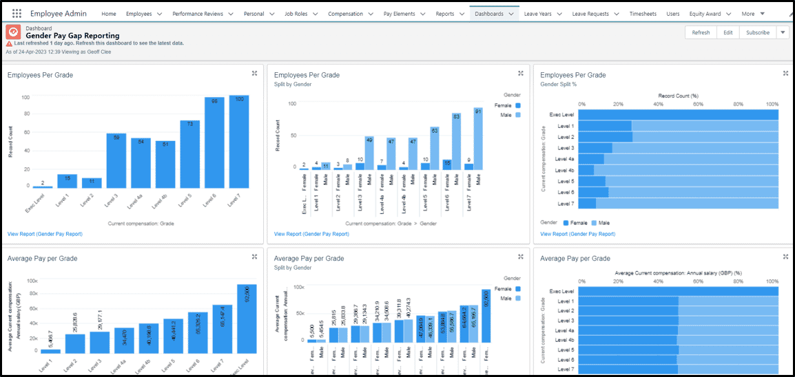Click the red Dashboard icon beside the title
Viewport: 795px width, 377px height.
coord(13,32)
